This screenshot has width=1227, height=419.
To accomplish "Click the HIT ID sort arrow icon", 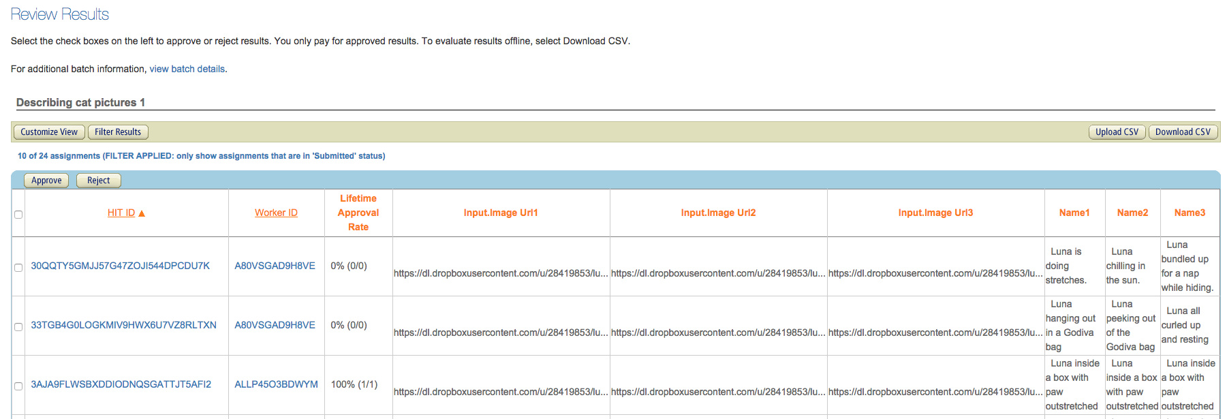I will [142, 213].
